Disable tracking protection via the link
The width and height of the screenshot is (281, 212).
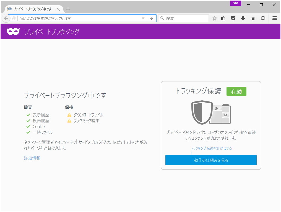pos(212,148)
